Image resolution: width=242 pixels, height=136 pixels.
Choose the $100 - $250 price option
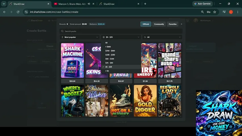tap(121, 55)
